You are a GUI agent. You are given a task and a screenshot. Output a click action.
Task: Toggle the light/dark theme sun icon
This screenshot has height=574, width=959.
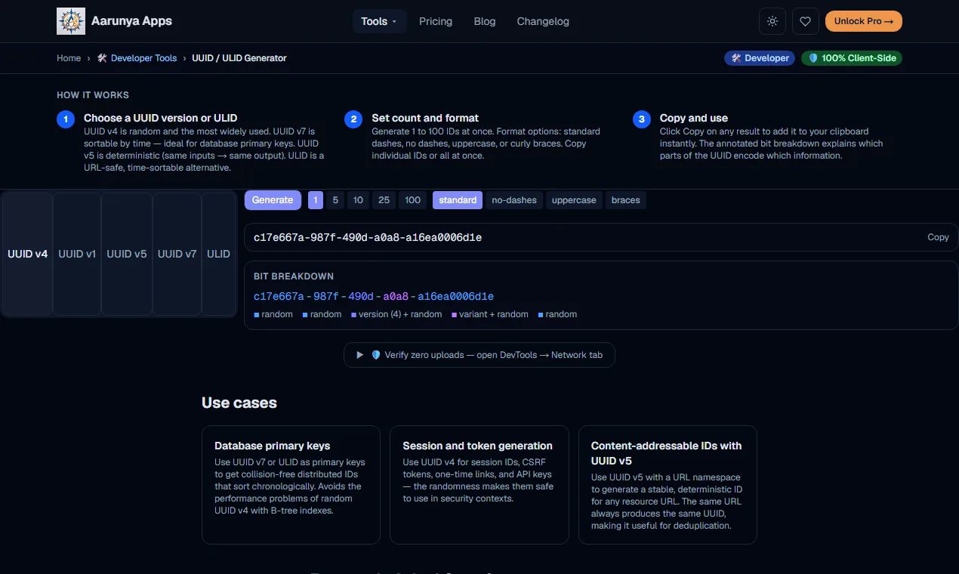[x=772, y=21]
